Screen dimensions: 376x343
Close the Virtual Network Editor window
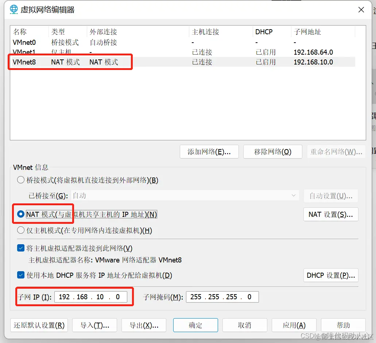click(x=361, y=10)
